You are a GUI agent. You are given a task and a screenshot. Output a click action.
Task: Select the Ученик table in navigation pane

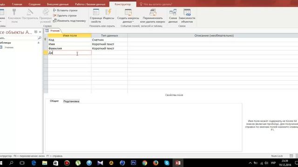pyautogui.click(x=9, y=47)
